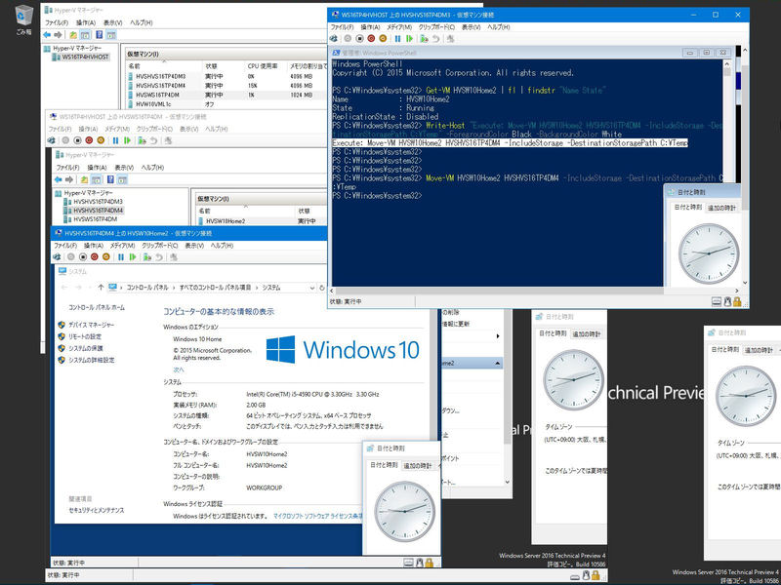Open ヘルプ(H) menu in WS16TP4HVHOST Hyper-V Manager
The width and height of the screenshot is (781, 585).
(x=141, y=22)
